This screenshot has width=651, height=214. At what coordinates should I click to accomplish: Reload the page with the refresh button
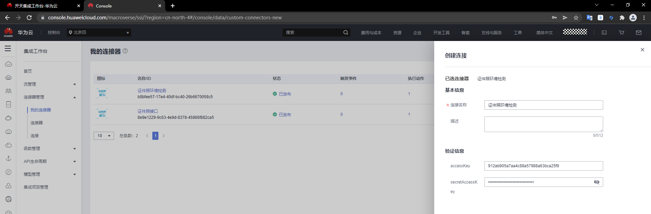[x=29, y=18]
